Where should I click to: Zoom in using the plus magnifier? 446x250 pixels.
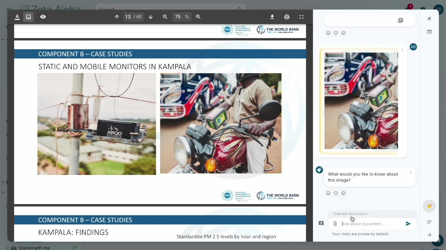click(x=198, y=17)
